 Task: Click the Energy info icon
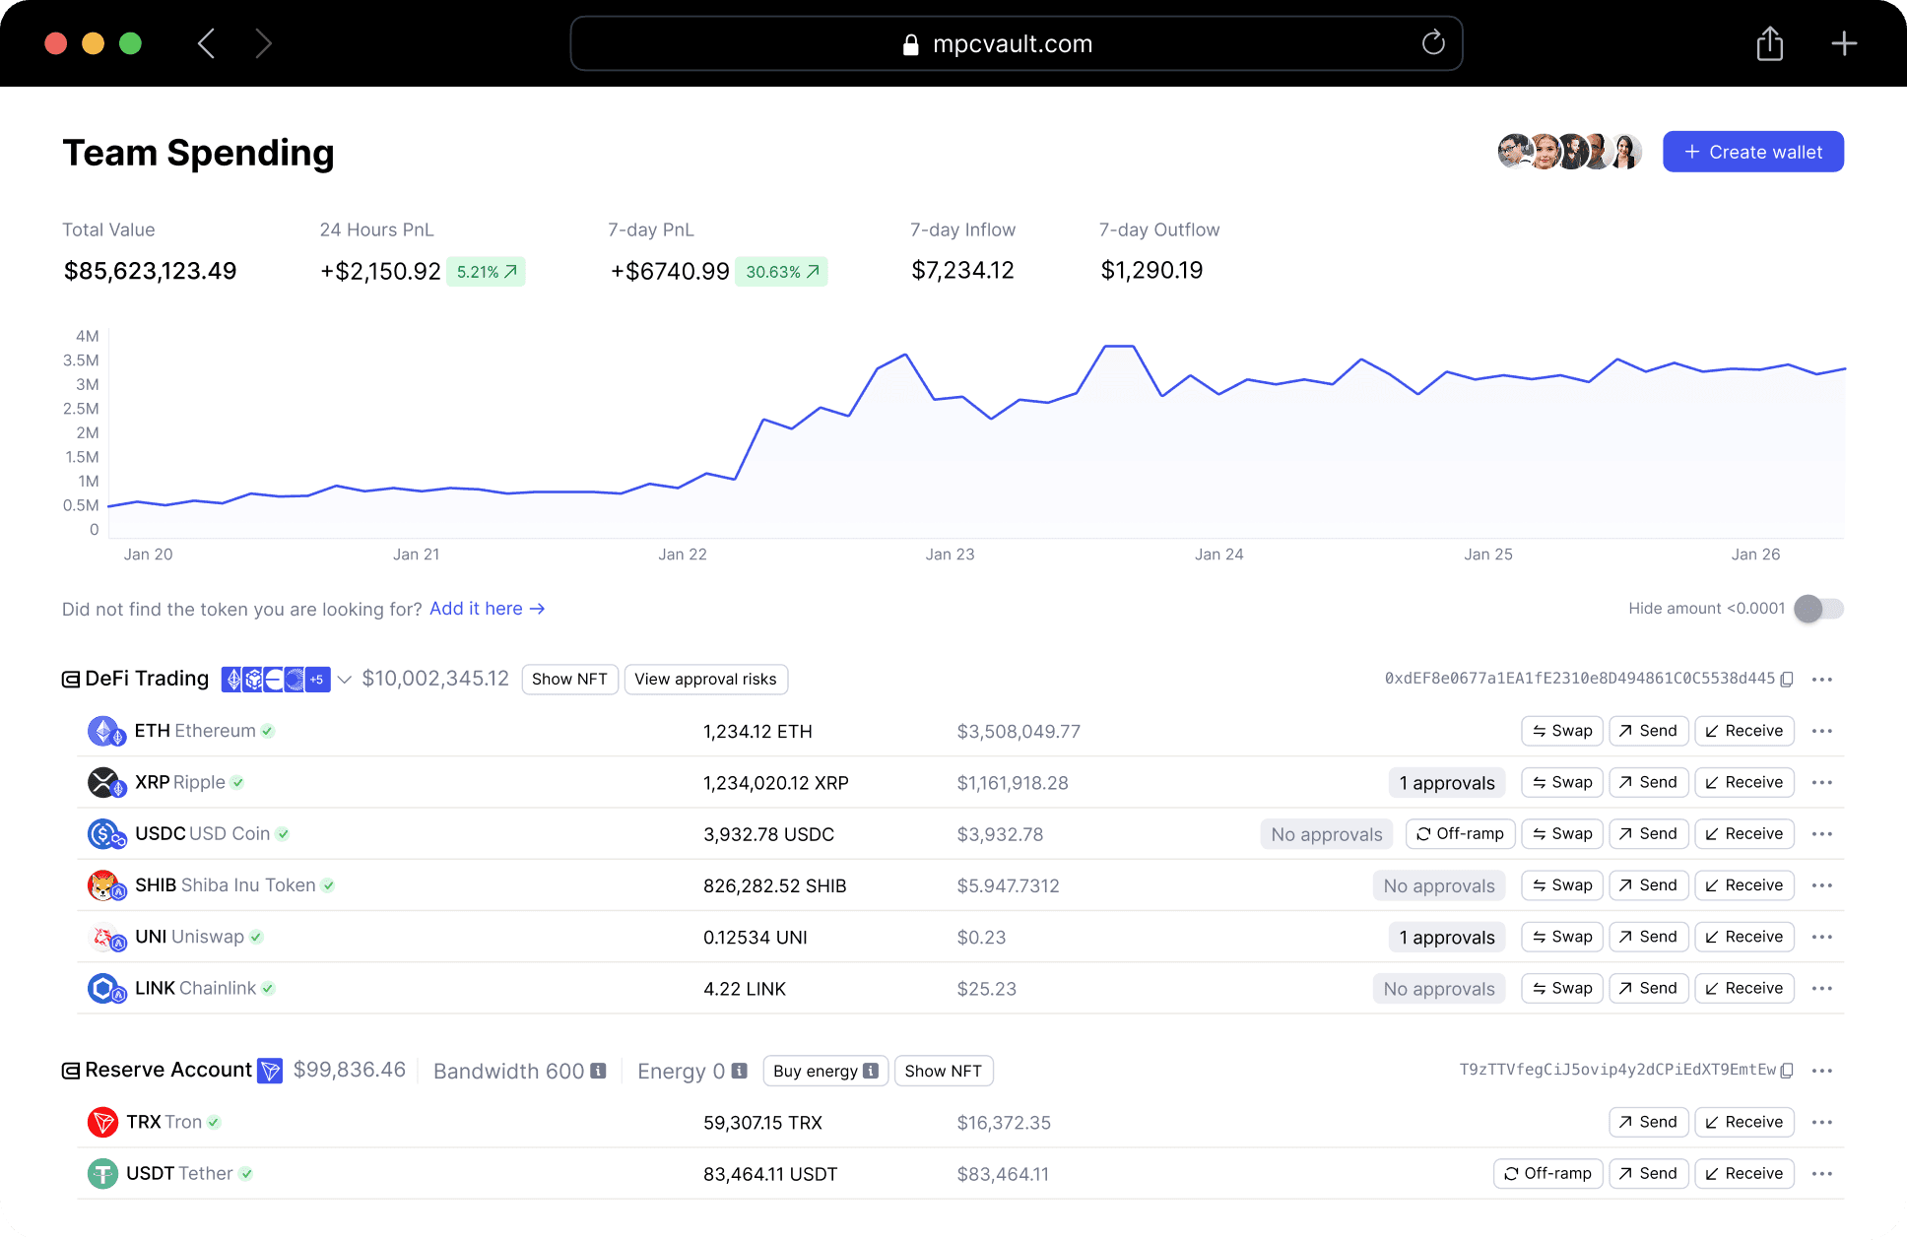[740, 1072]
